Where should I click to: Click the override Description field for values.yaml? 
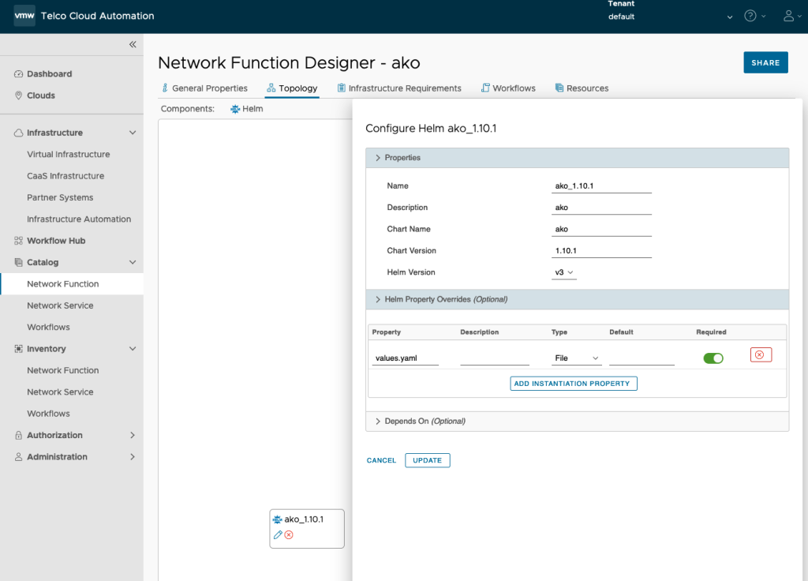(x=495, y=358)
